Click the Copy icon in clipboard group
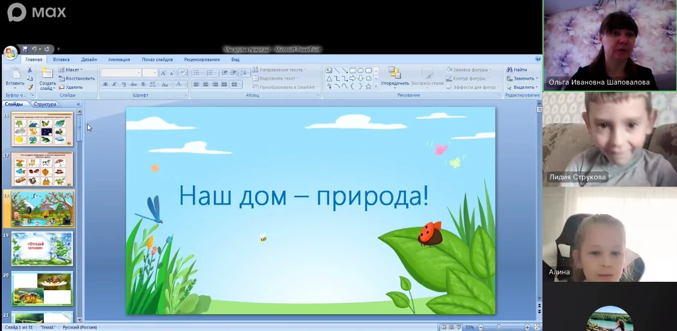This screenshot has width=677, height=331. (x=30, y=79)
